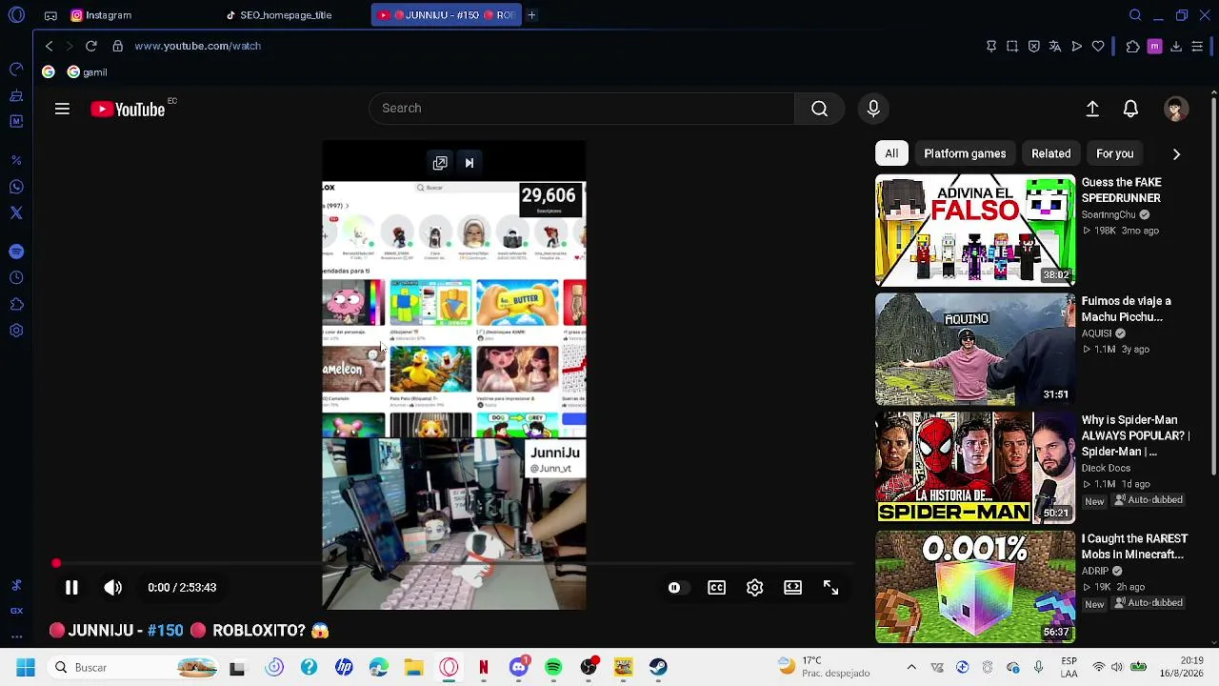1219x686 pixels.
Task: Open the Windows Start menu
Action: click(x=26, y=667)
